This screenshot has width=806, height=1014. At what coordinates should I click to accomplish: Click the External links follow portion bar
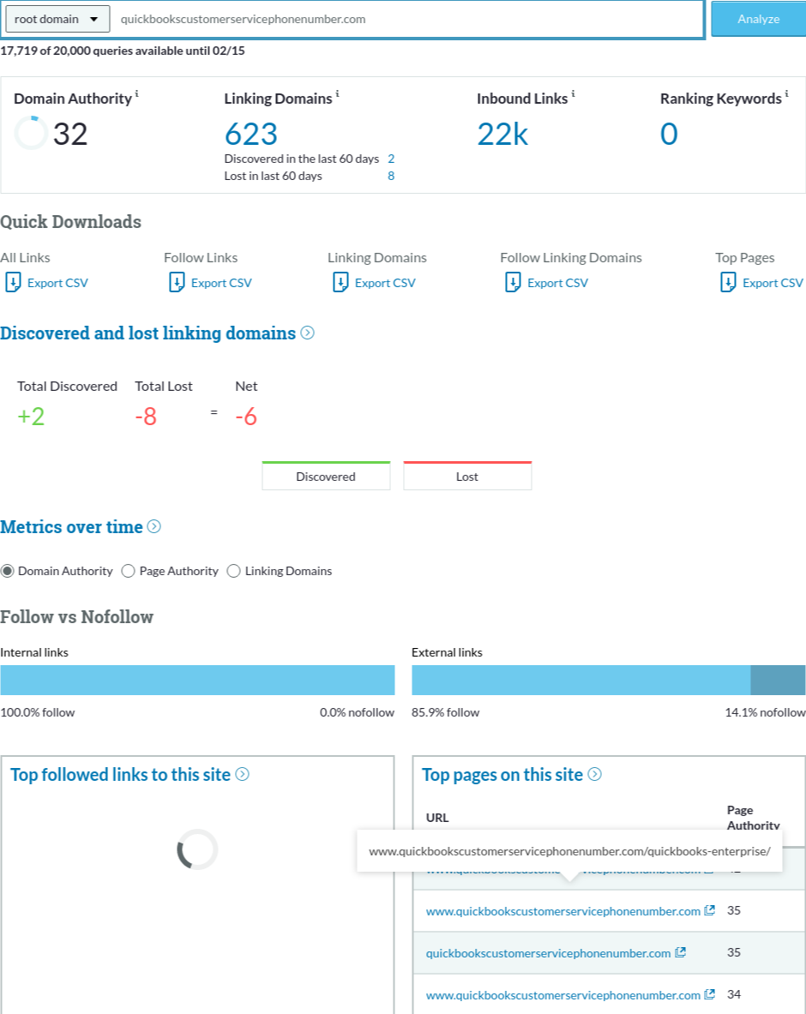pos(580,681)
